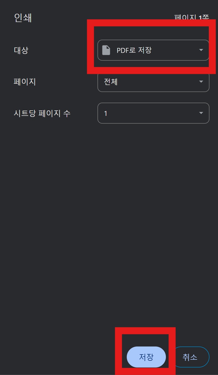Click the destination selector combo box
This screenshot has width=218, height=375.
point(153,50)
